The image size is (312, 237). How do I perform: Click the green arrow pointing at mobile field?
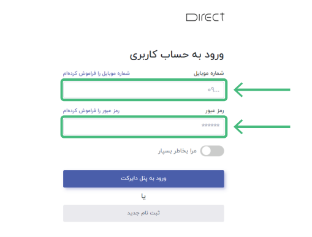tap(262, 89)
